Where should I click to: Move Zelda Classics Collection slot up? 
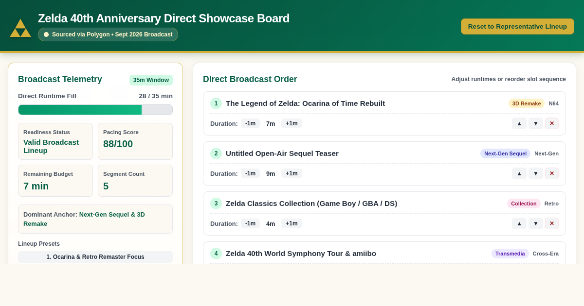click(519, 223)
